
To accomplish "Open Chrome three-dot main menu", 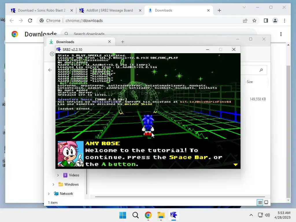I will (284, 21).
